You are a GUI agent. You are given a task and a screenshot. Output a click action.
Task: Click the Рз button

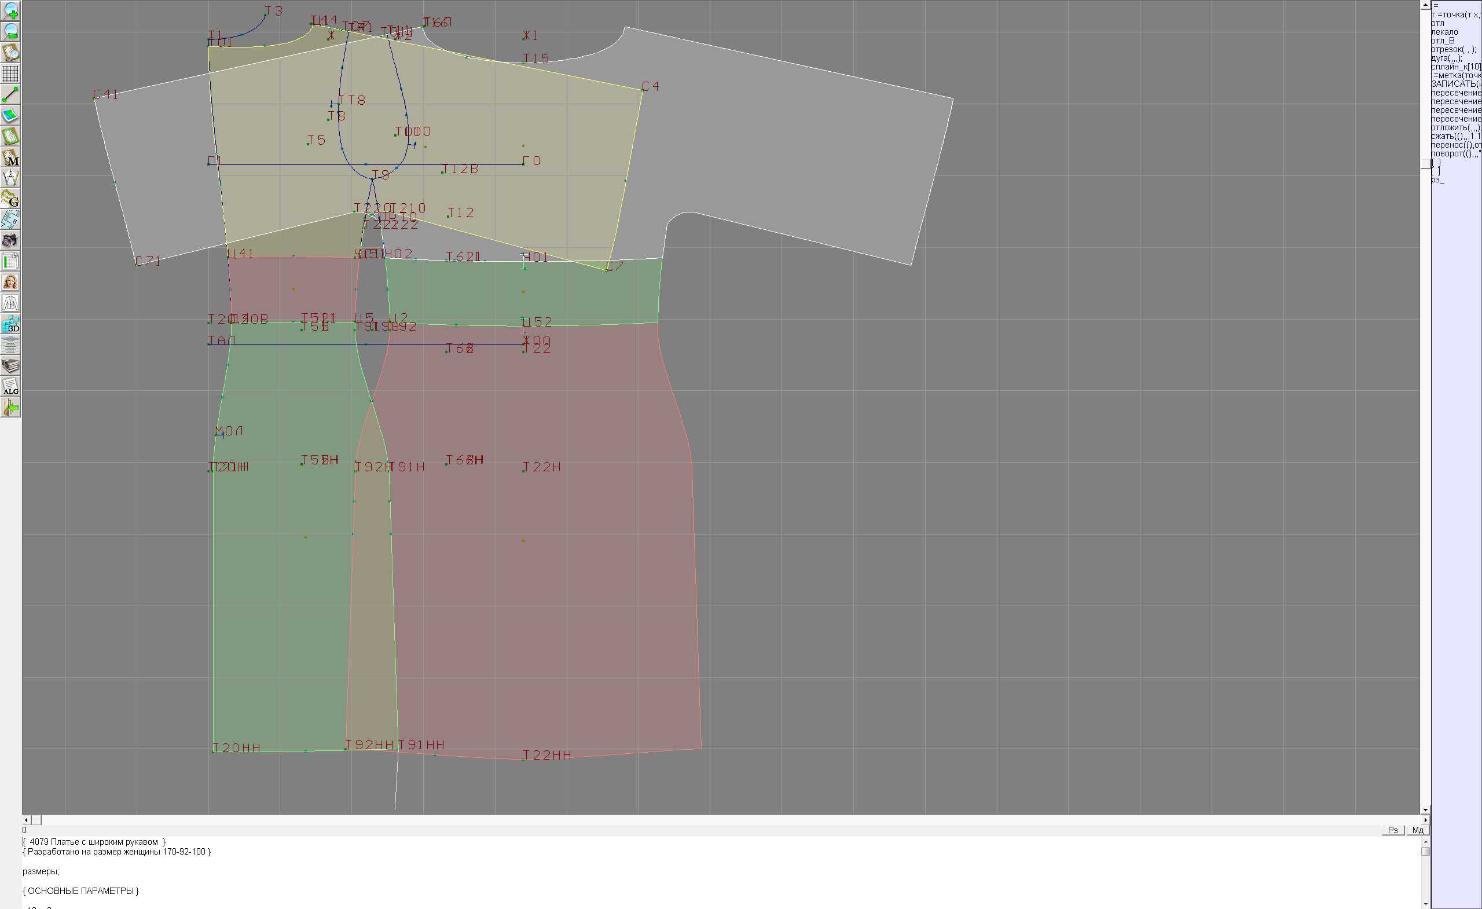1392,830
